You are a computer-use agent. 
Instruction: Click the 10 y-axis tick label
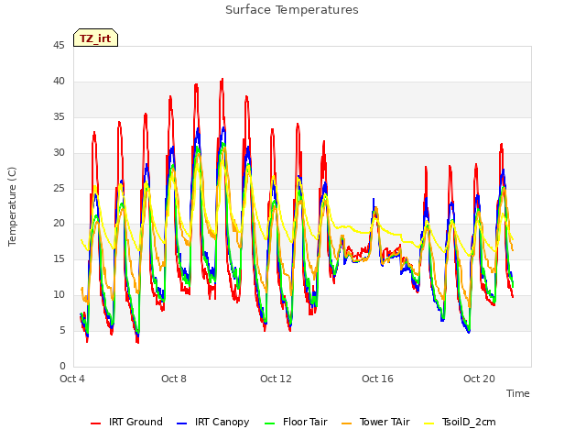coord(59,295)
